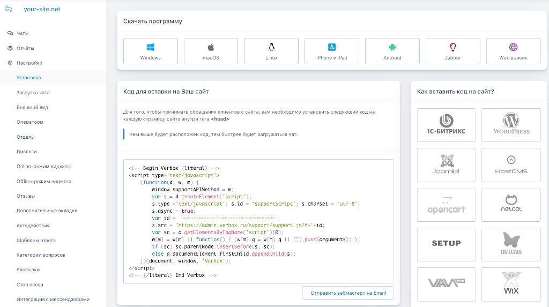Launch the Web версия option
Image resolution: width=549 pixels, height=307 pixels.
pos(513,51)
